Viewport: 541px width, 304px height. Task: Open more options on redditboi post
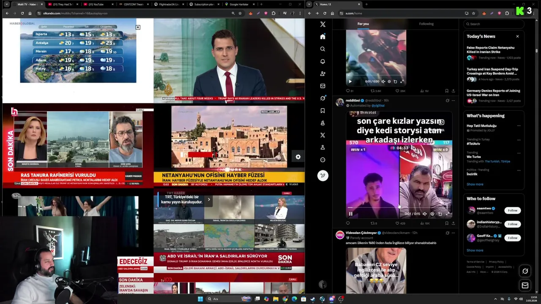453,100
